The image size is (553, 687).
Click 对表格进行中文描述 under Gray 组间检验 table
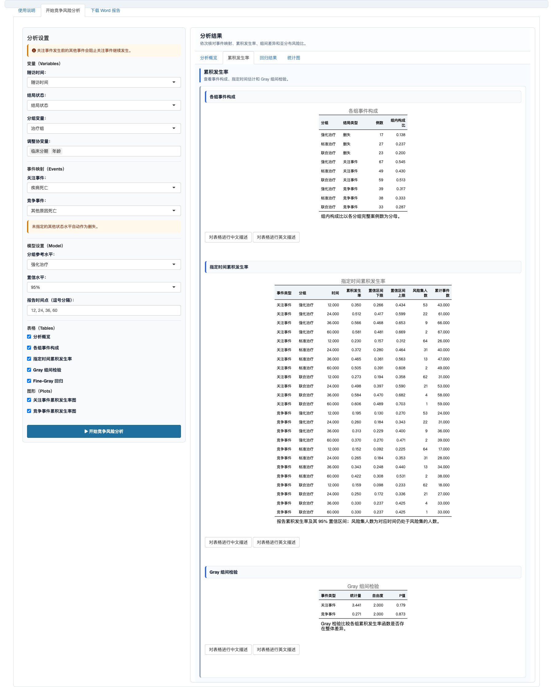pyautogui.click(x=228, y=649)
